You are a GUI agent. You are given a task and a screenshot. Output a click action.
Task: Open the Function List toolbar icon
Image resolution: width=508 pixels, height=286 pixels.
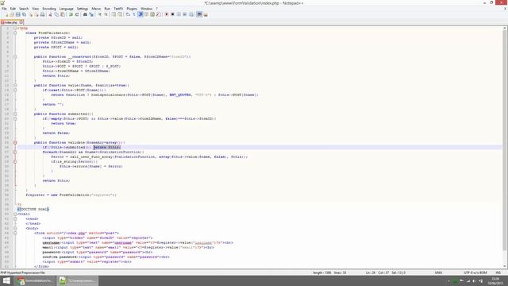[x=159, y=14]
